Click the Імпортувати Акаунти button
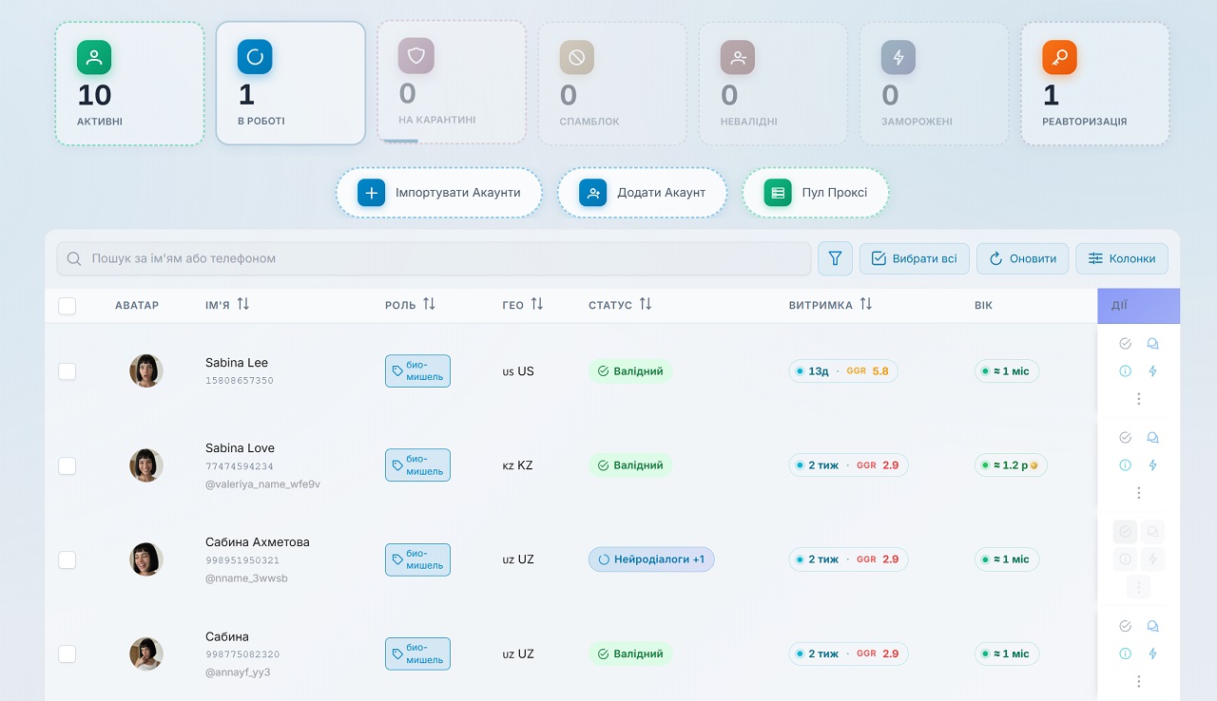1217x701 pixels. (x=439, y=193)
